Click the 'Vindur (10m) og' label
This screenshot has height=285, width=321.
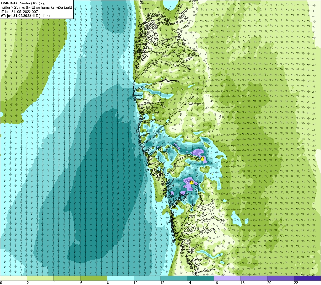click(32, 4)
